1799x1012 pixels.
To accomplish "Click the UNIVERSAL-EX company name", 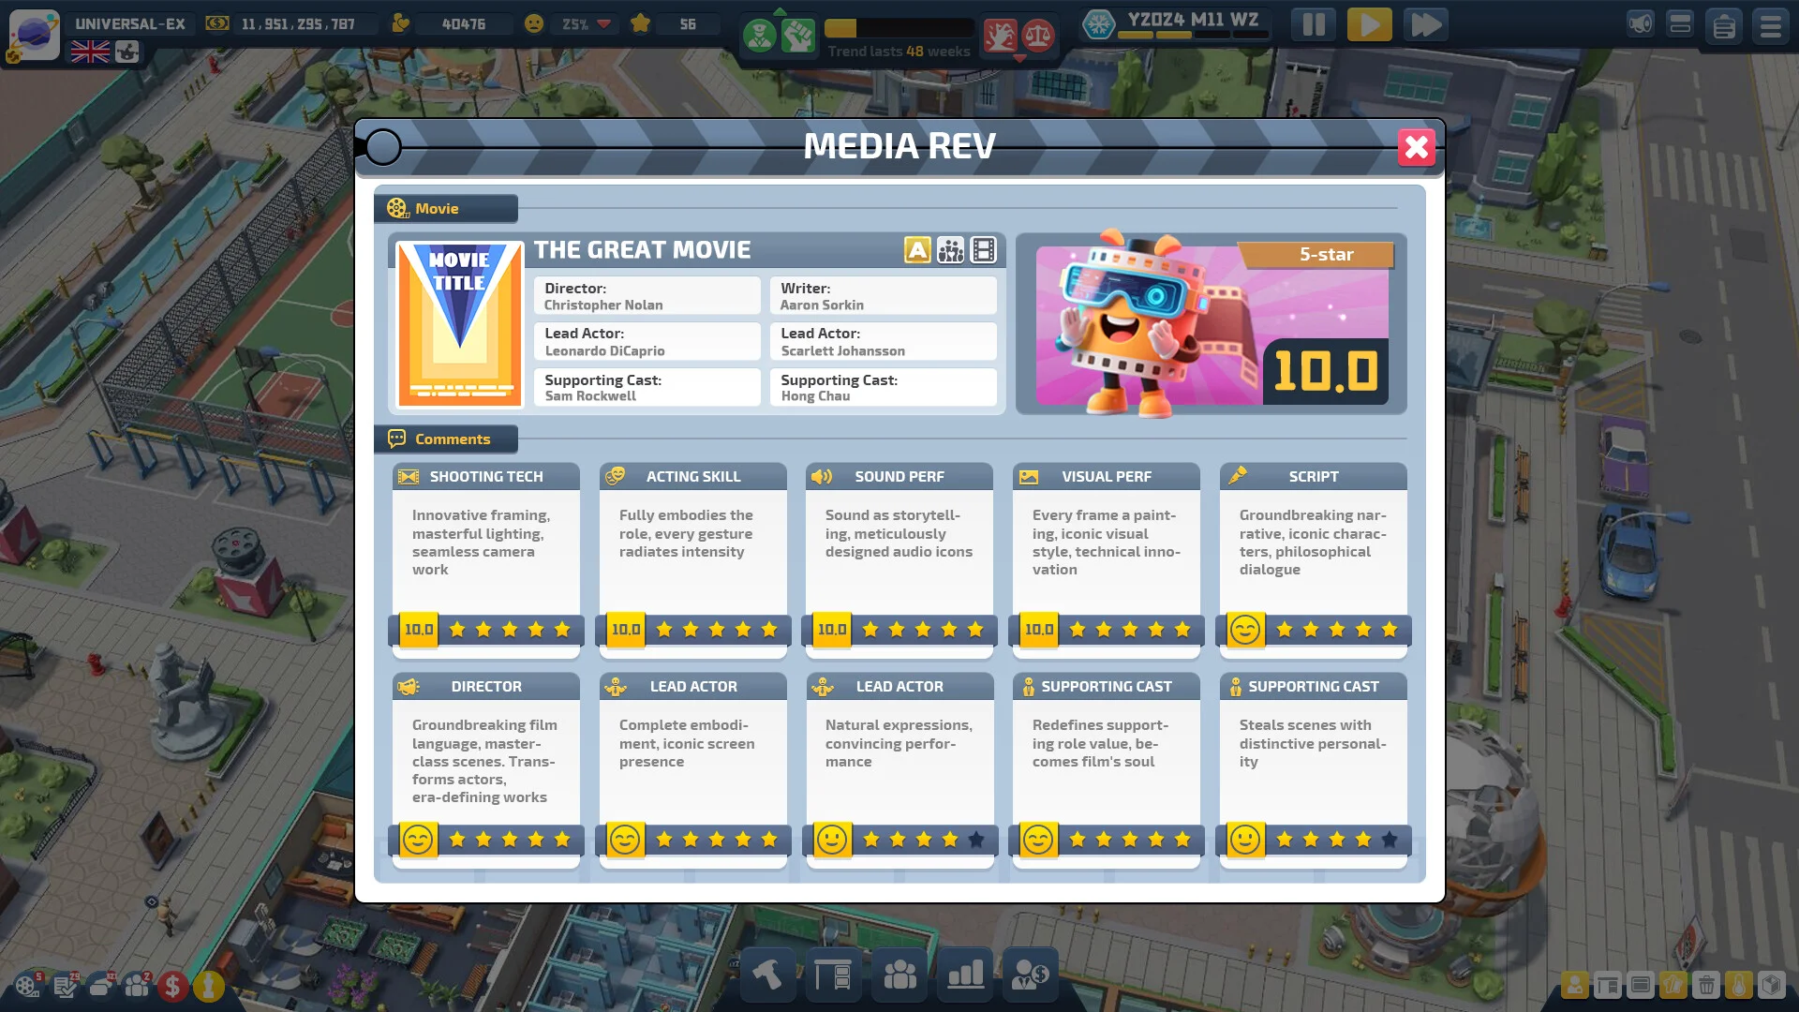I will point(131,22).
